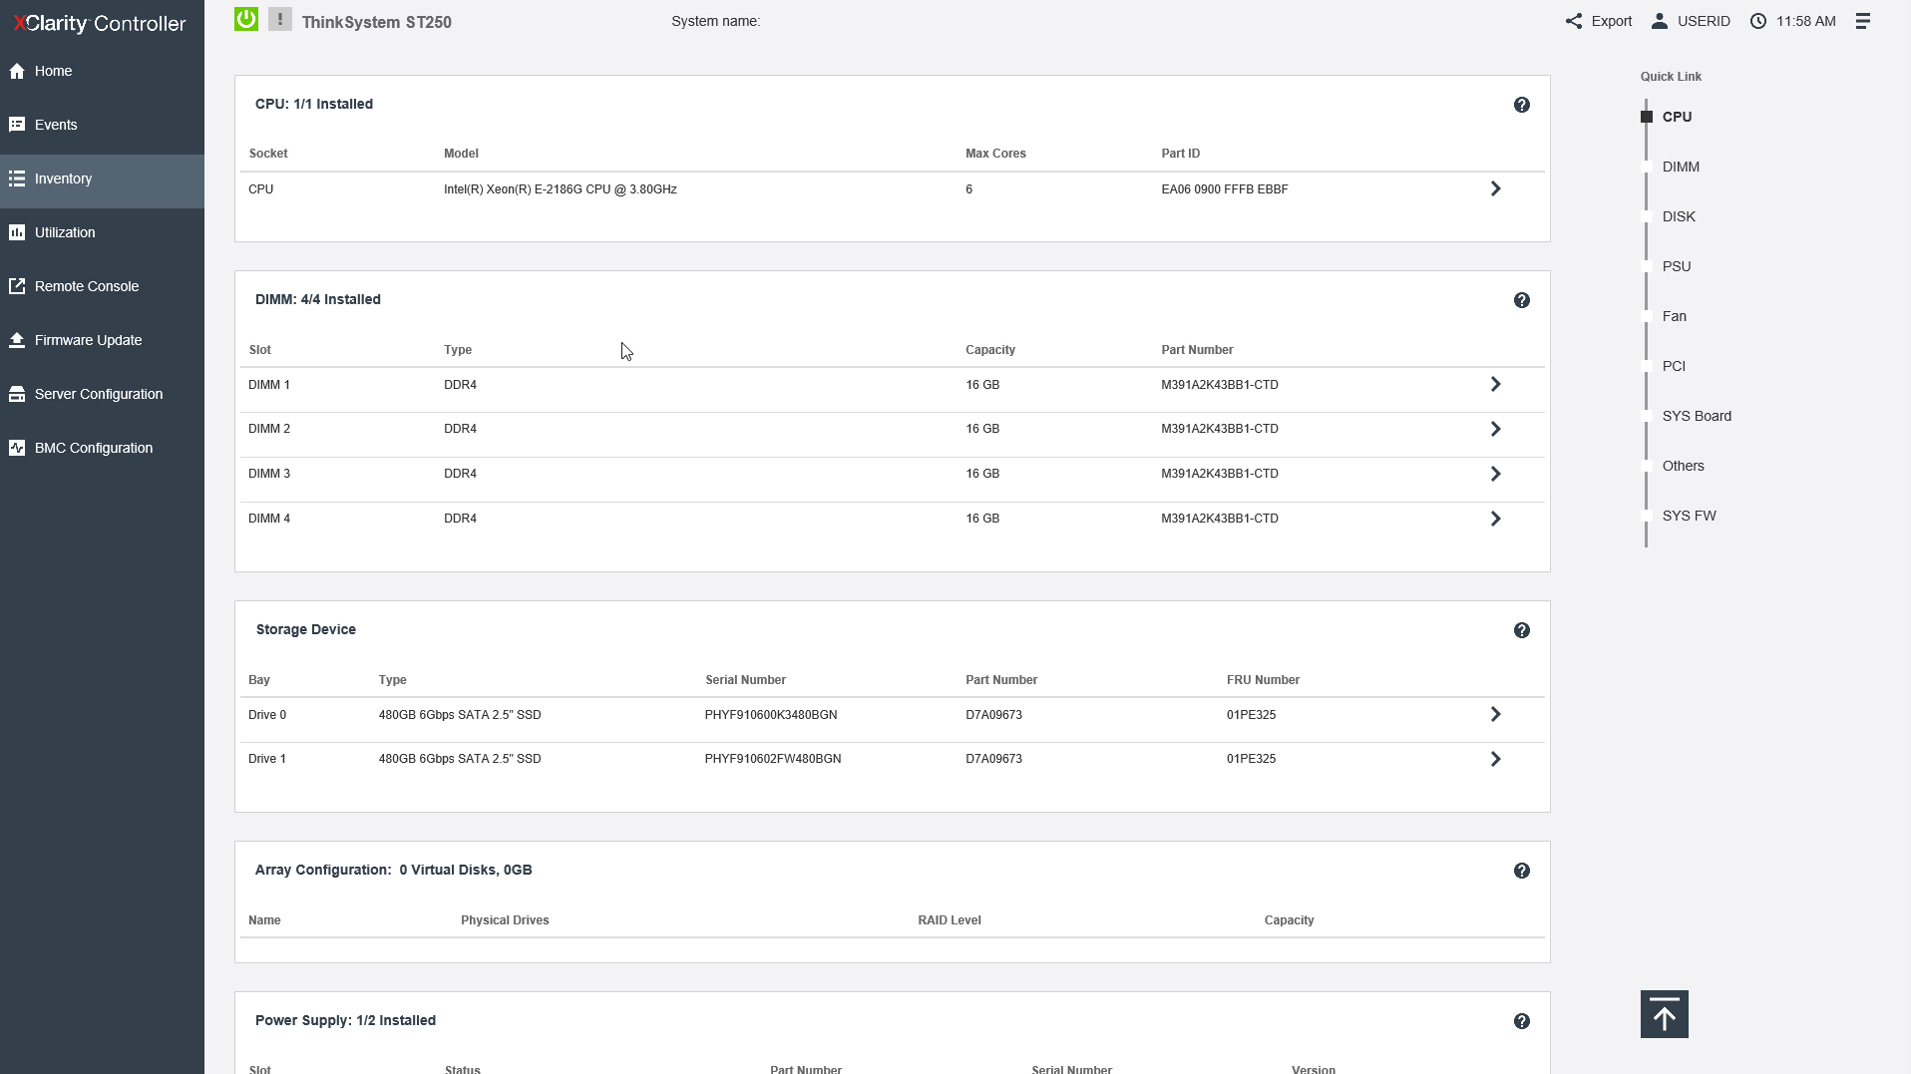Click Drive 0 FRU number 01PE325
The height and width of the screenshot is (1074, 1911).
tap(1252, 715)
